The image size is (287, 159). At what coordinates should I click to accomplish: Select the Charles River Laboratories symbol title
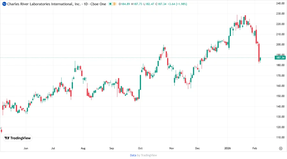pos(44,4)
